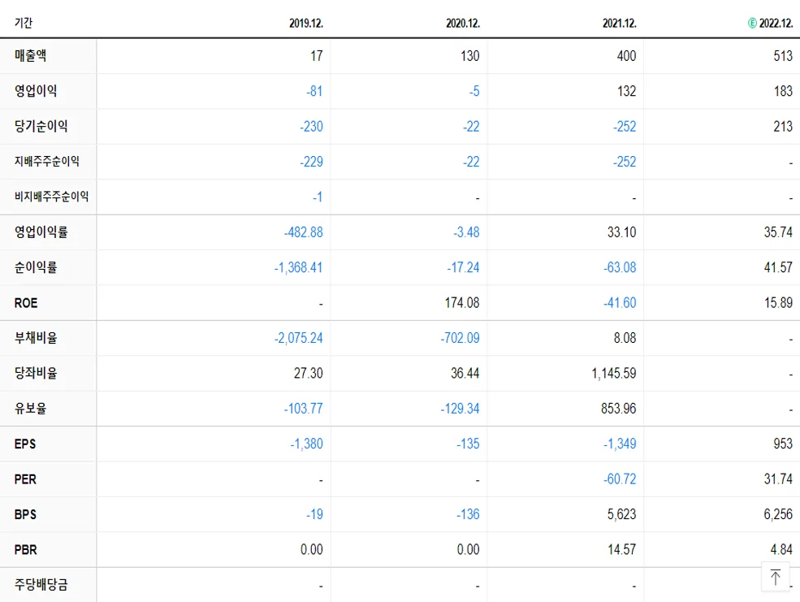Click the ROE value 174.08

pos(462,302)
